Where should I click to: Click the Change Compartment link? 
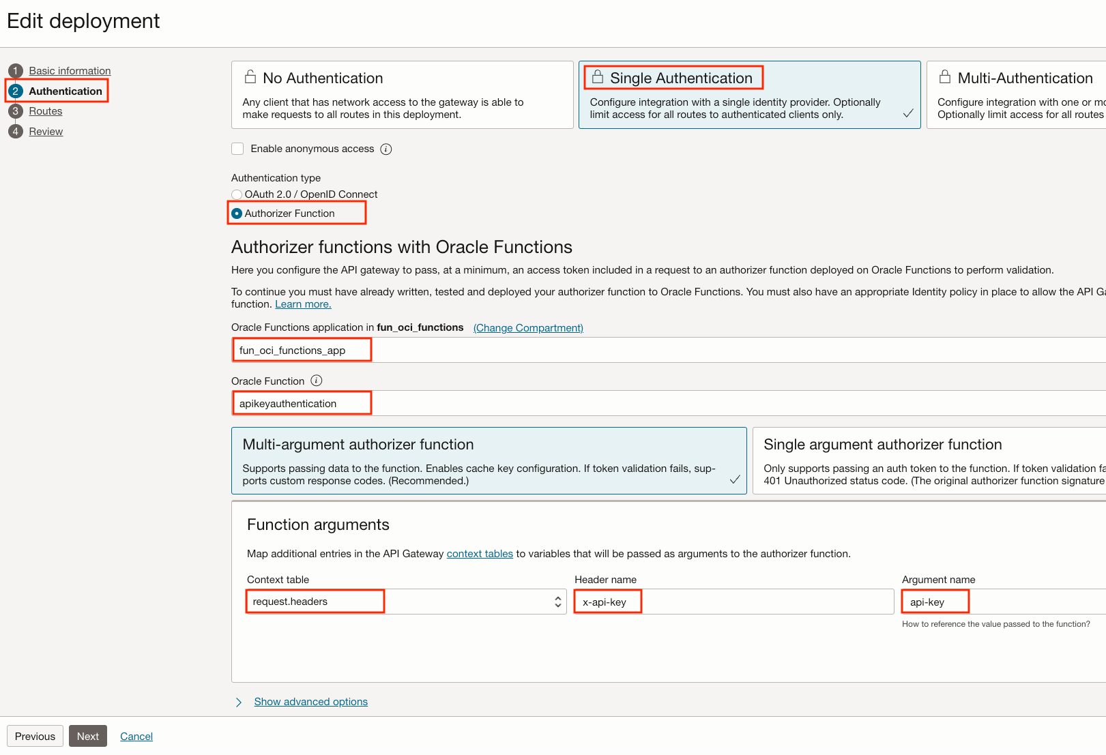coord(528,328)
